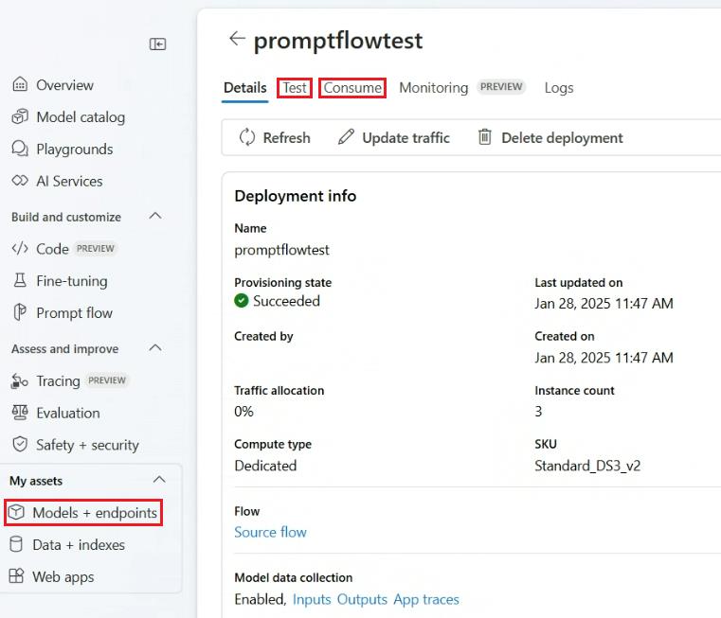Screen dimensions: 721x618
Task: Click the Refresh circular arrows icon
Action: 247,137
